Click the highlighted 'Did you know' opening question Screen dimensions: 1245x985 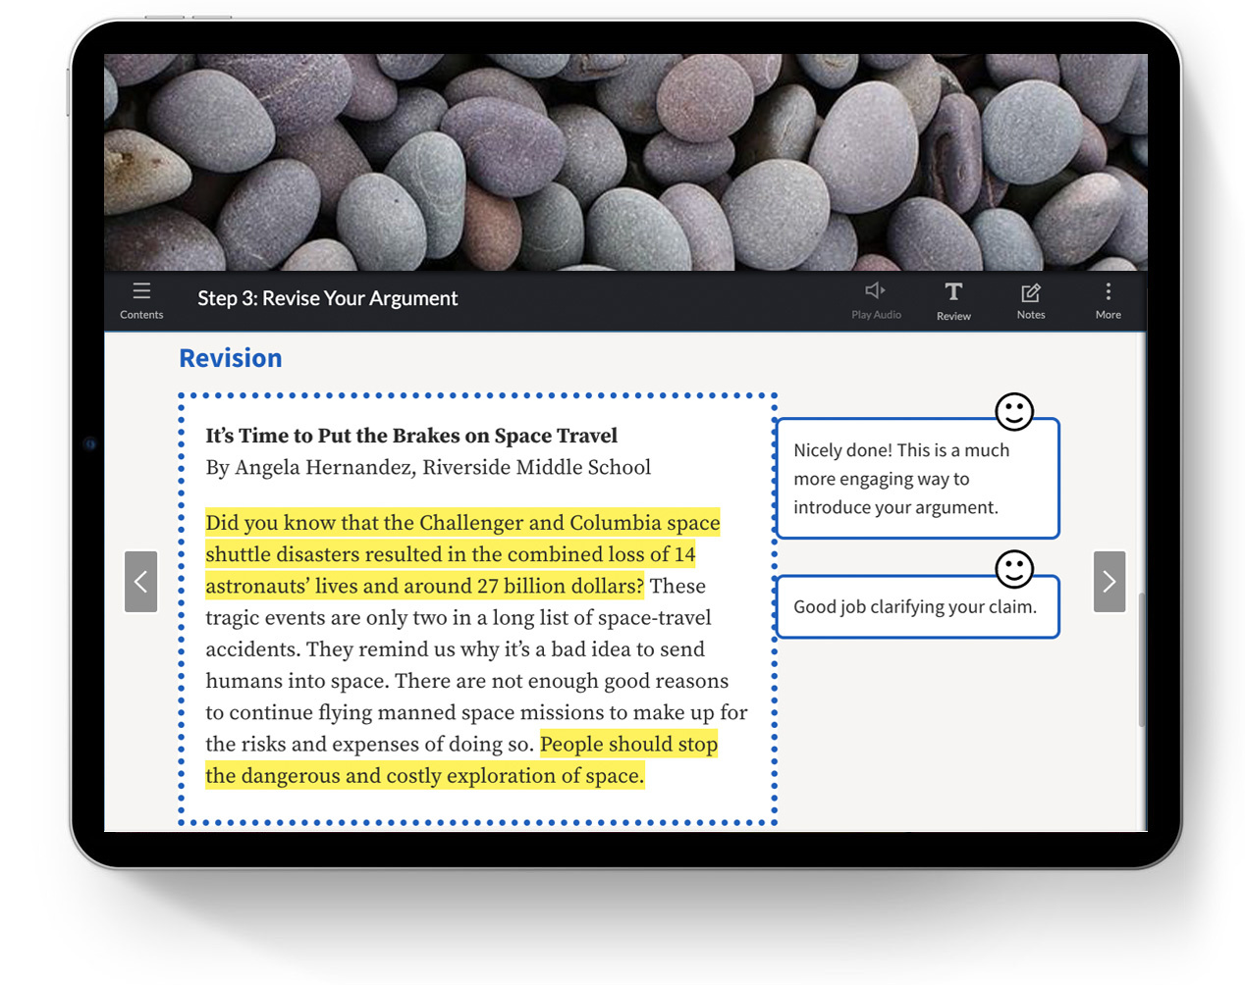462,554
